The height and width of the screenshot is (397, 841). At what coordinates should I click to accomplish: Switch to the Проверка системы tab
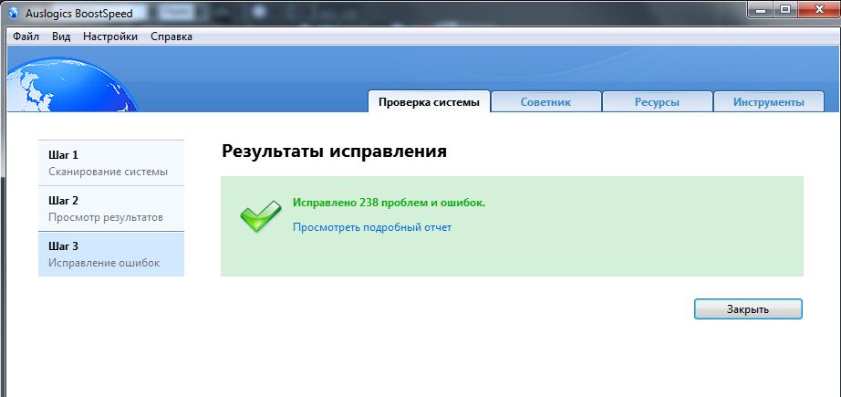429,102
